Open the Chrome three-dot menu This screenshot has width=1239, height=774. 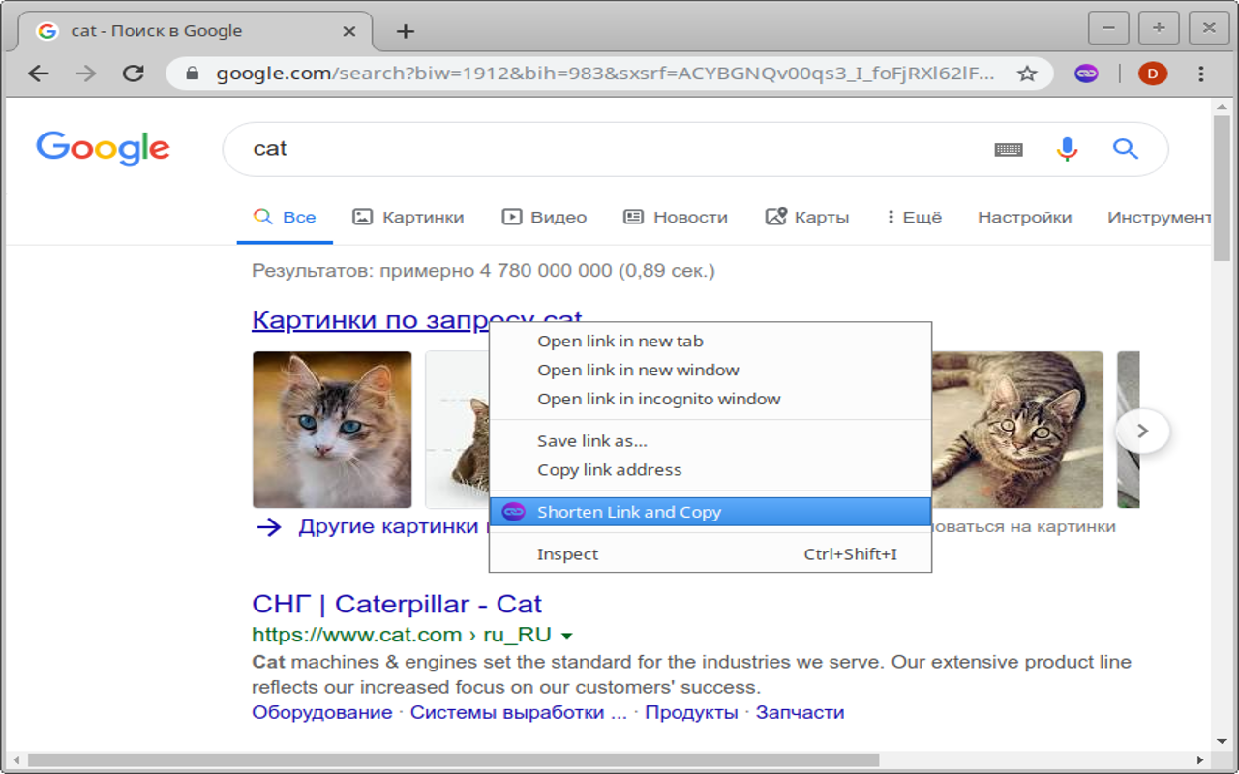coord(1201,74)
